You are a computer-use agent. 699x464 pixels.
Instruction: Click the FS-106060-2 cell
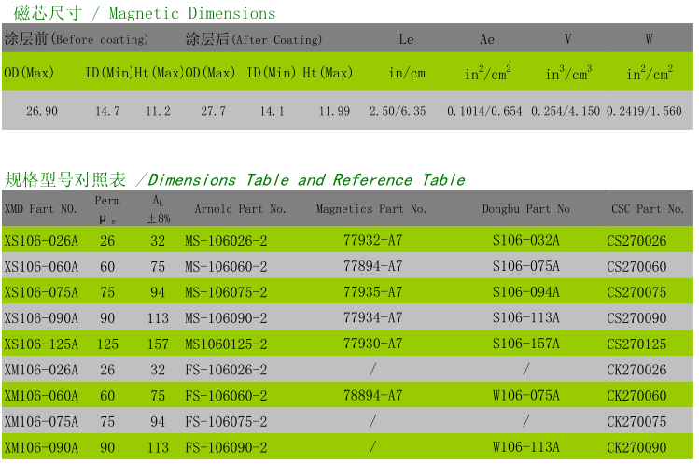click(x=226, y=396)
